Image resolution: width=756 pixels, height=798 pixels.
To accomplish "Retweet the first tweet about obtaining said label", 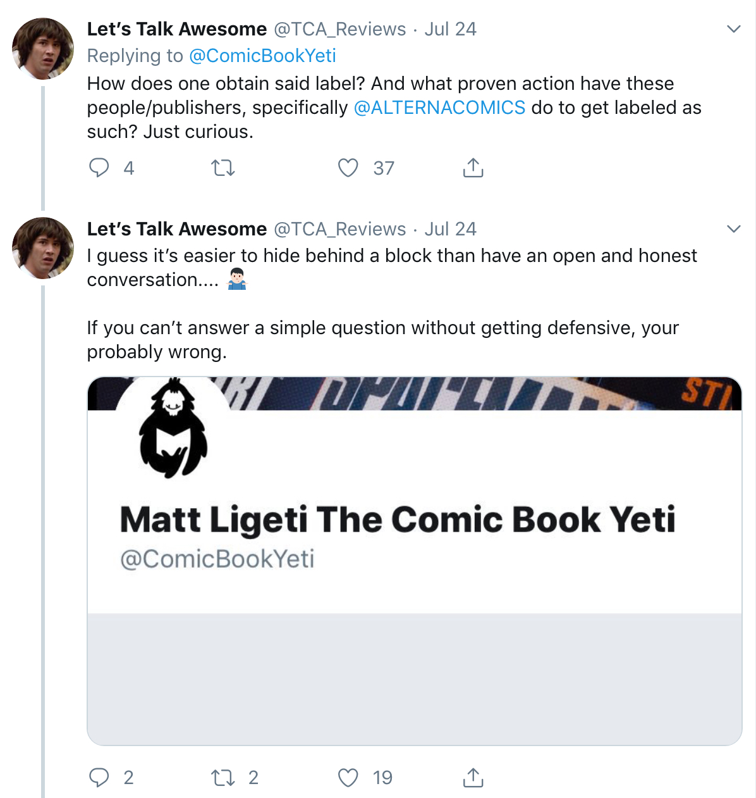I will point(223,168).
